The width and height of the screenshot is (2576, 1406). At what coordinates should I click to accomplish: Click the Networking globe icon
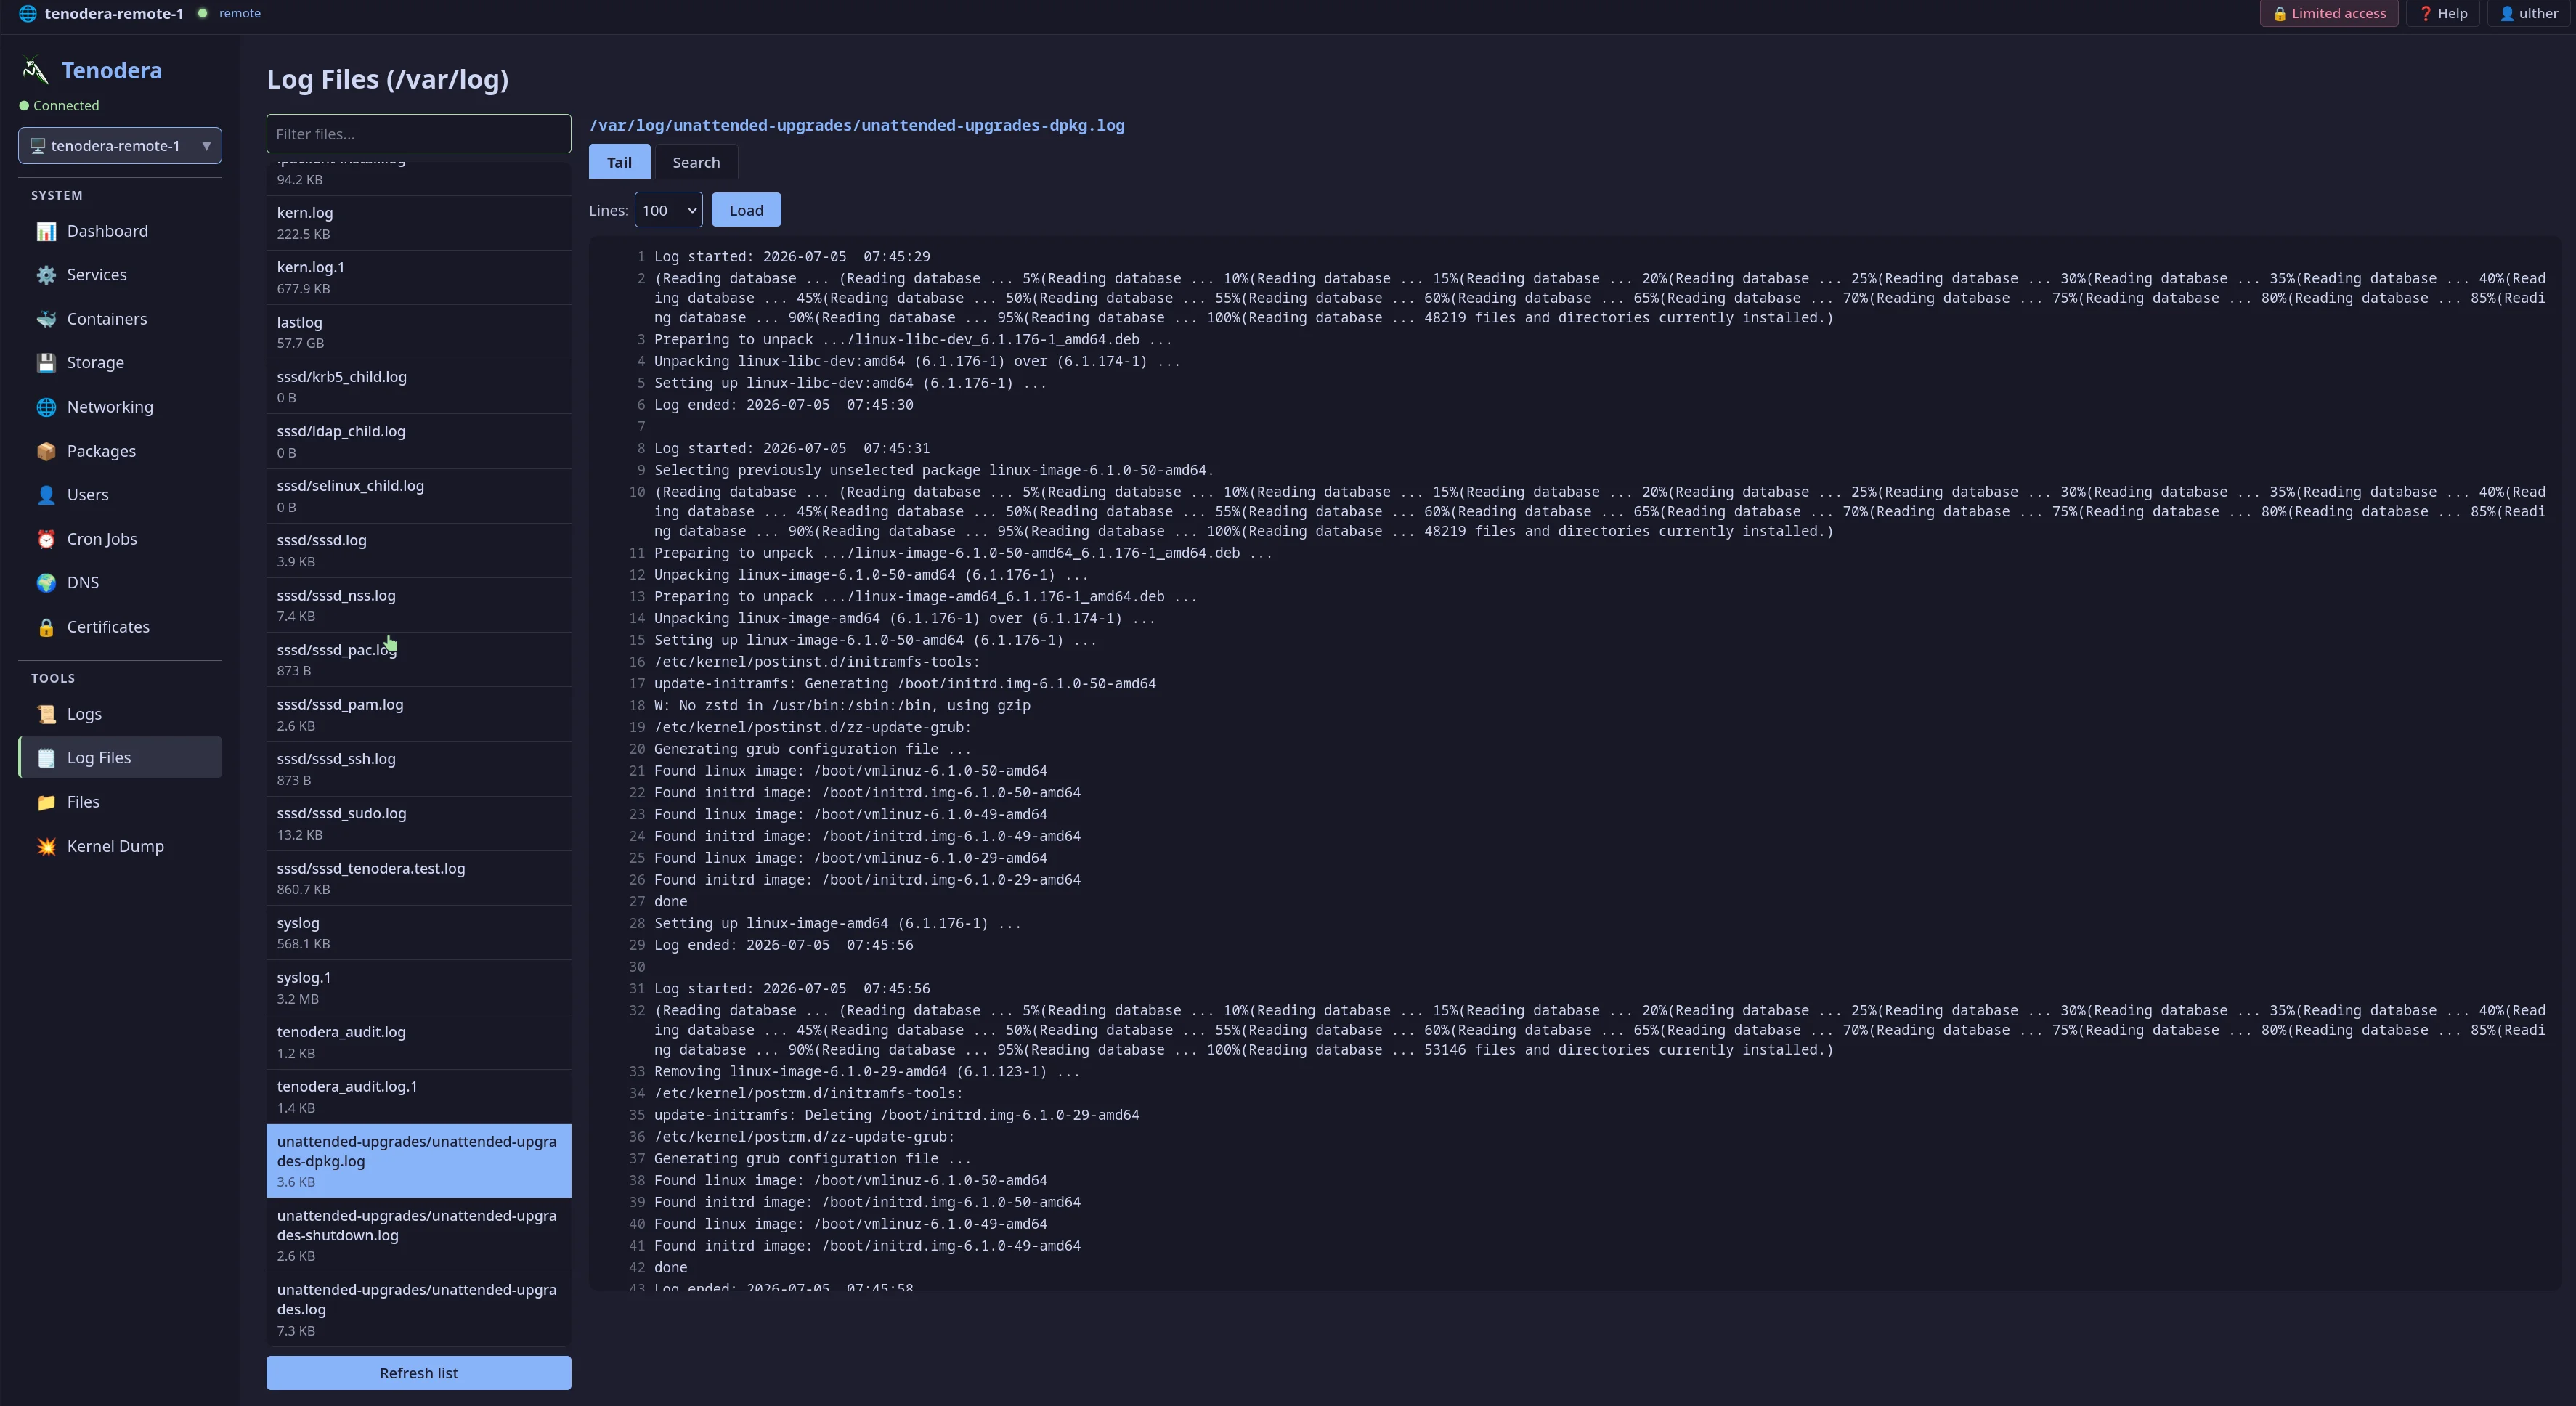46,407
